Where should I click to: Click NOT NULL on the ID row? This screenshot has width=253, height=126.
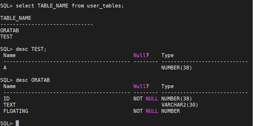pyautogui.click(x=146, y=99)
